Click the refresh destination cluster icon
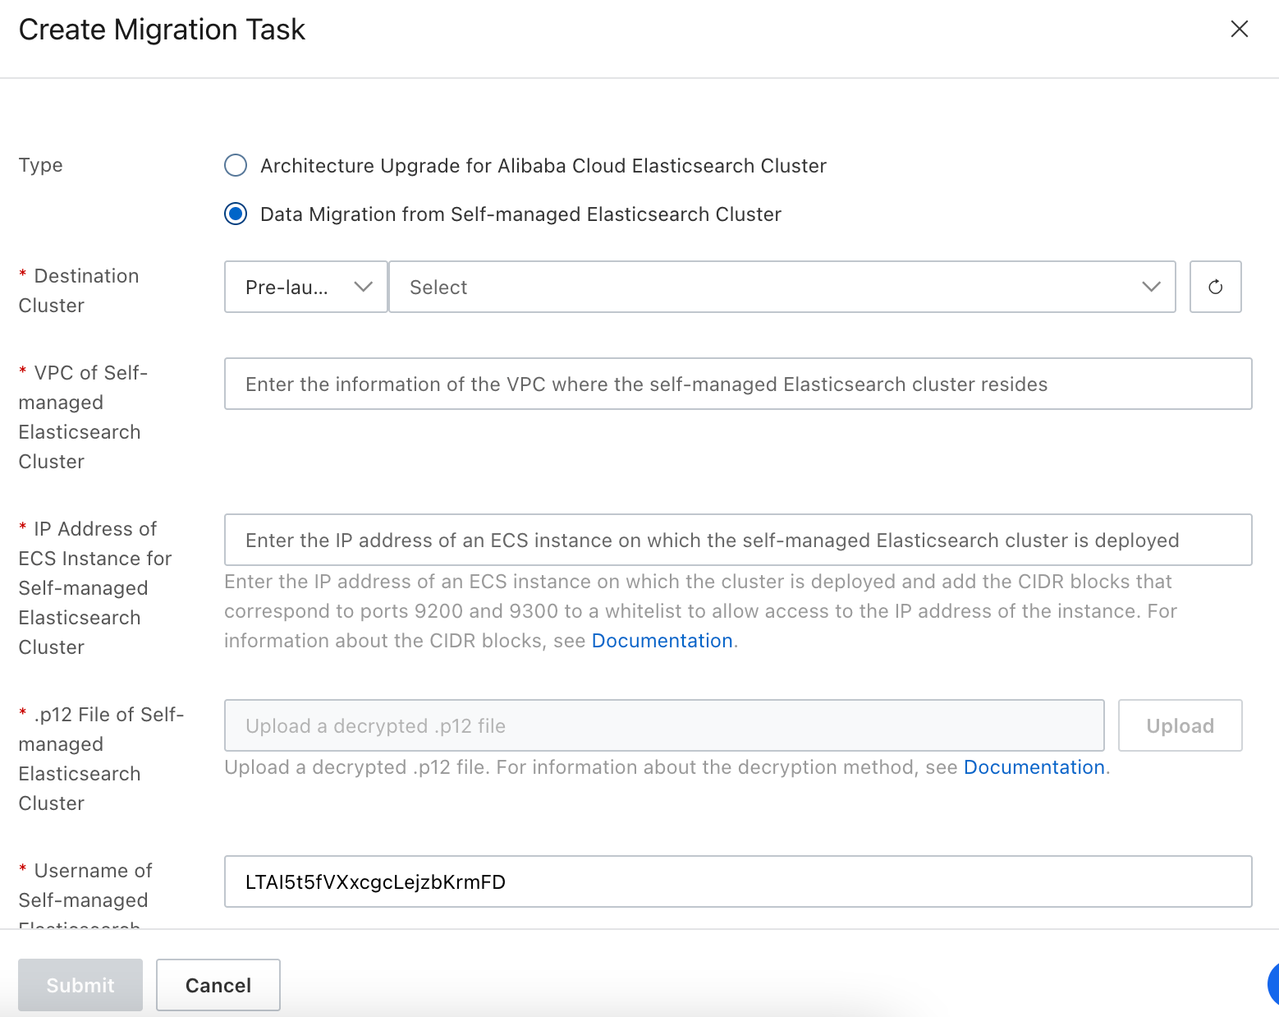This screenshot has width=1279, height=1017. [1215, 287]
